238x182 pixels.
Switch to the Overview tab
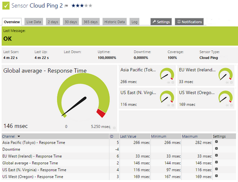(x=12, y=22)
